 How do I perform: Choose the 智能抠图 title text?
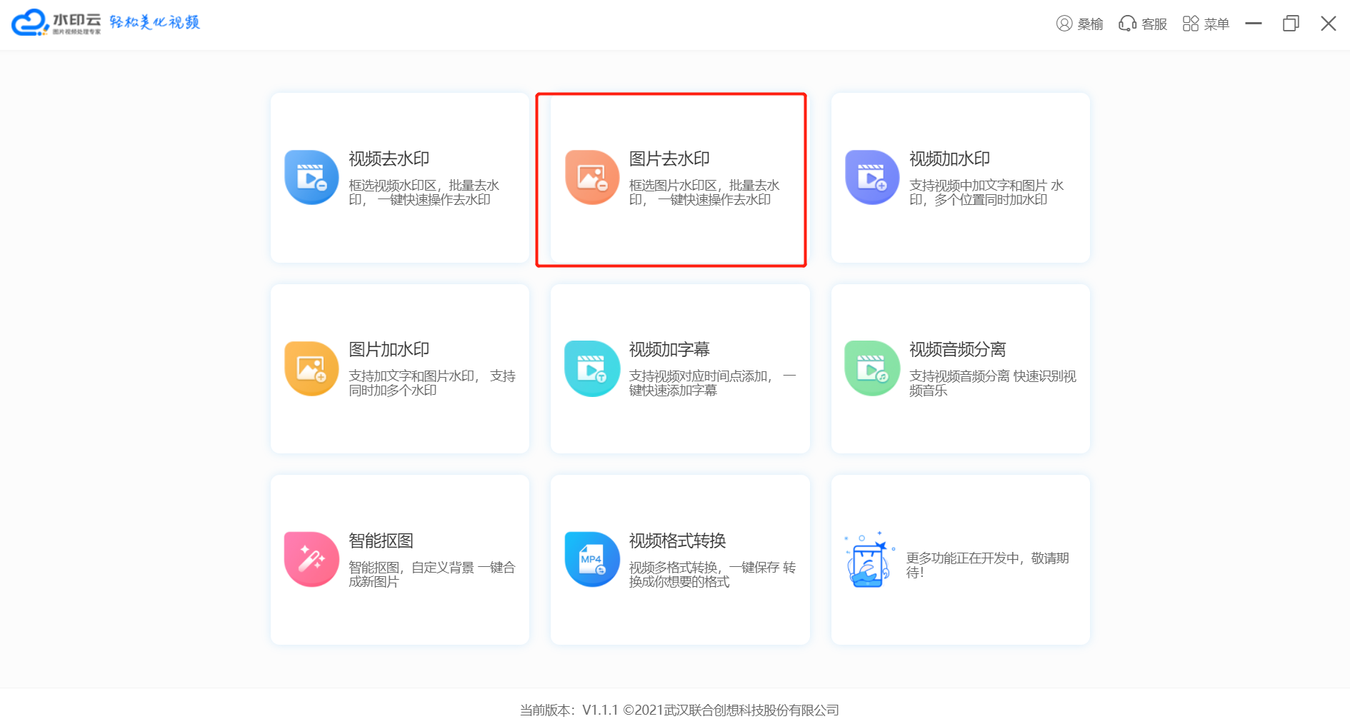tap(381, 540)
